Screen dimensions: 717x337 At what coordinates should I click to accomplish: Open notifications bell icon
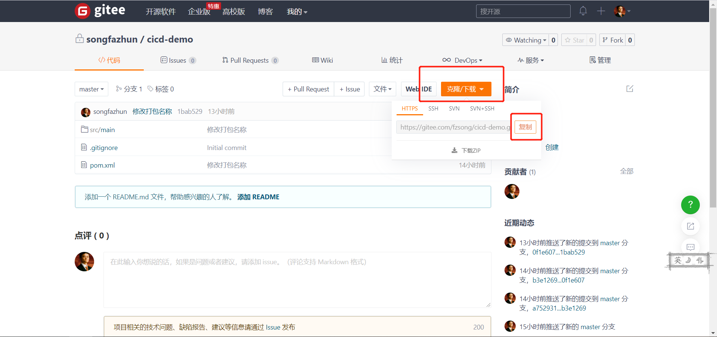tap(583, 11)
